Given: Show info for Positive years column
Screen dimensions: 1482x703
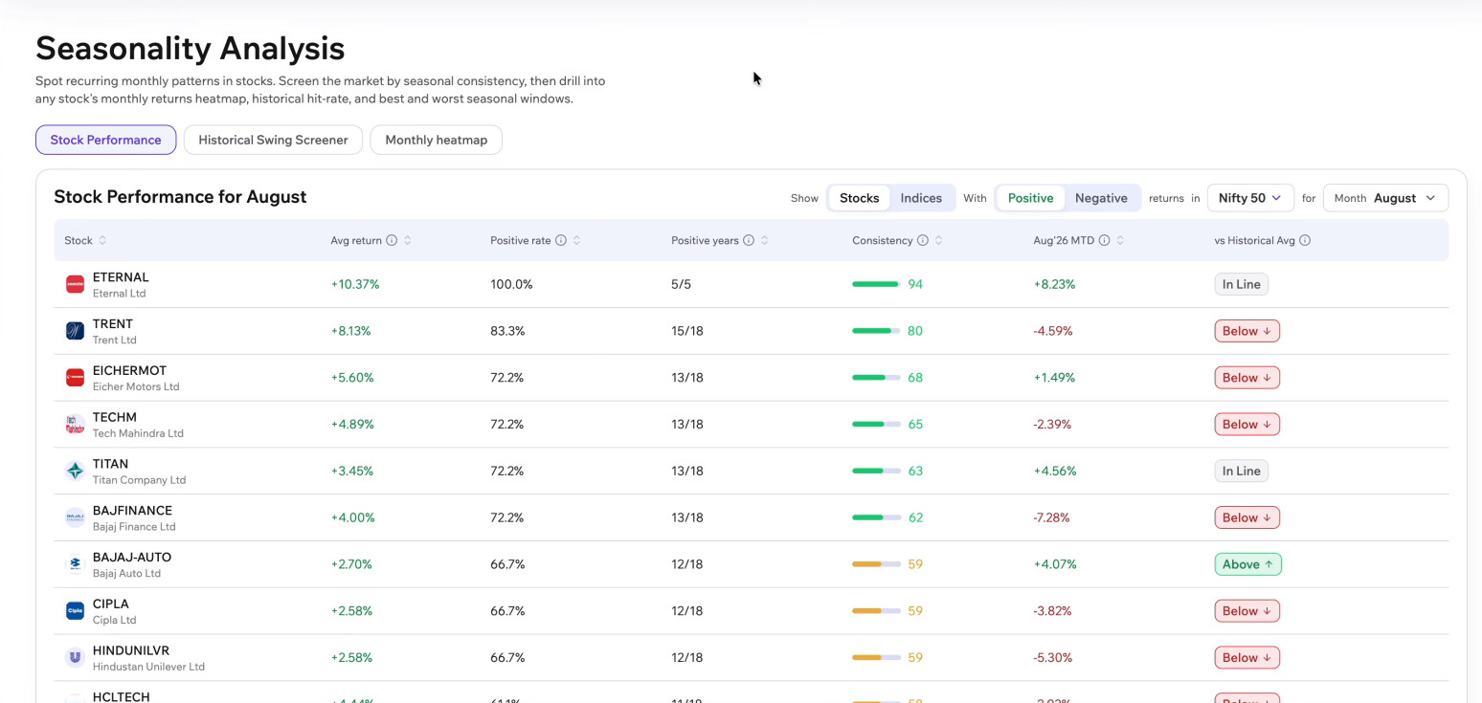Looking at the screenshot, I should (749, 240).
